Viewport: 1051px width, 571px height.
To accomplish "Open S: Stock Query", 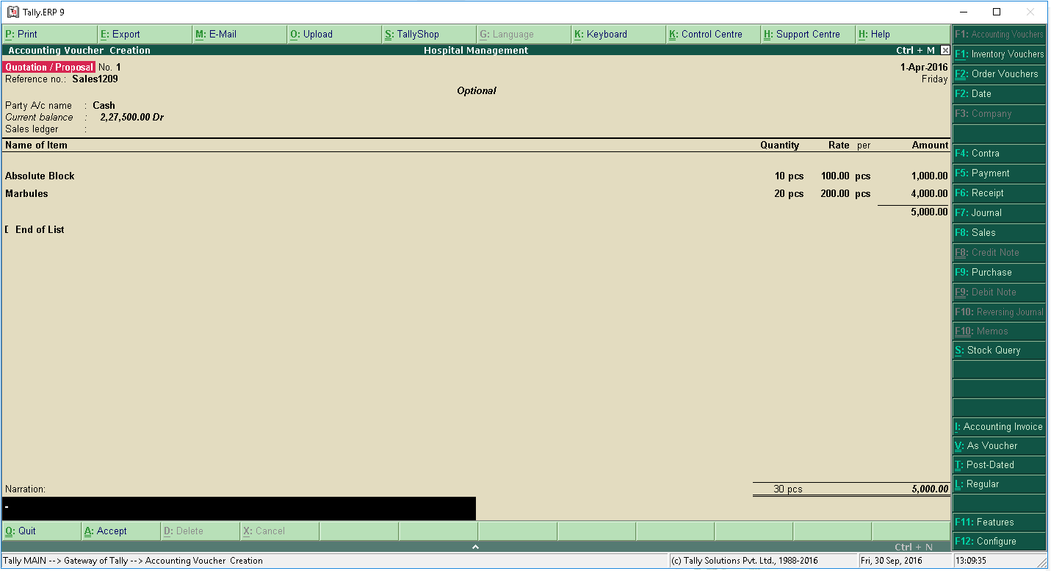I will pos(999,351).
